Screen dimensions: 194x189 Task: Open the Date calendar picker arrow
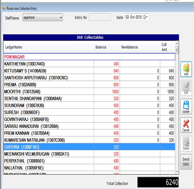[x=147, y=17]
